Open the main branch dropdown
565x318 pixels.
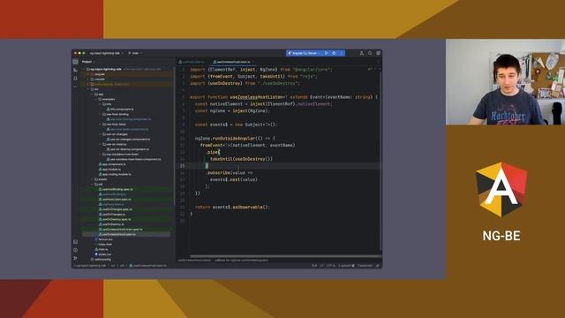[135, 53]
